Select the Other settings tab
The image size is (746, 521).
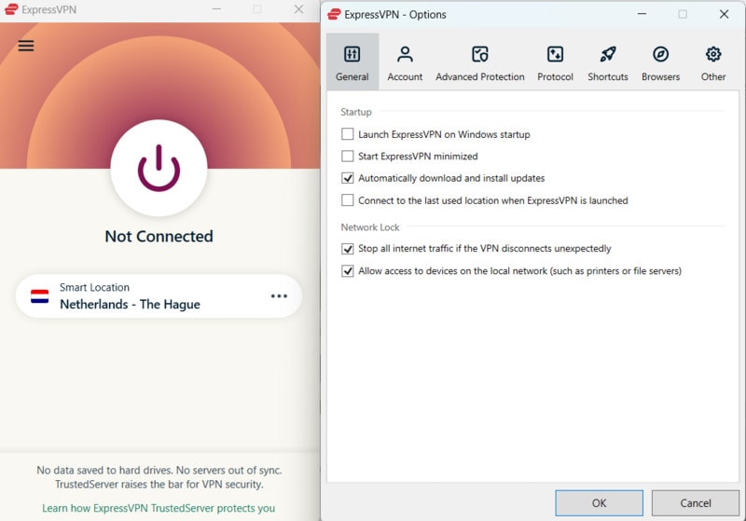click(x=713, y=63)
